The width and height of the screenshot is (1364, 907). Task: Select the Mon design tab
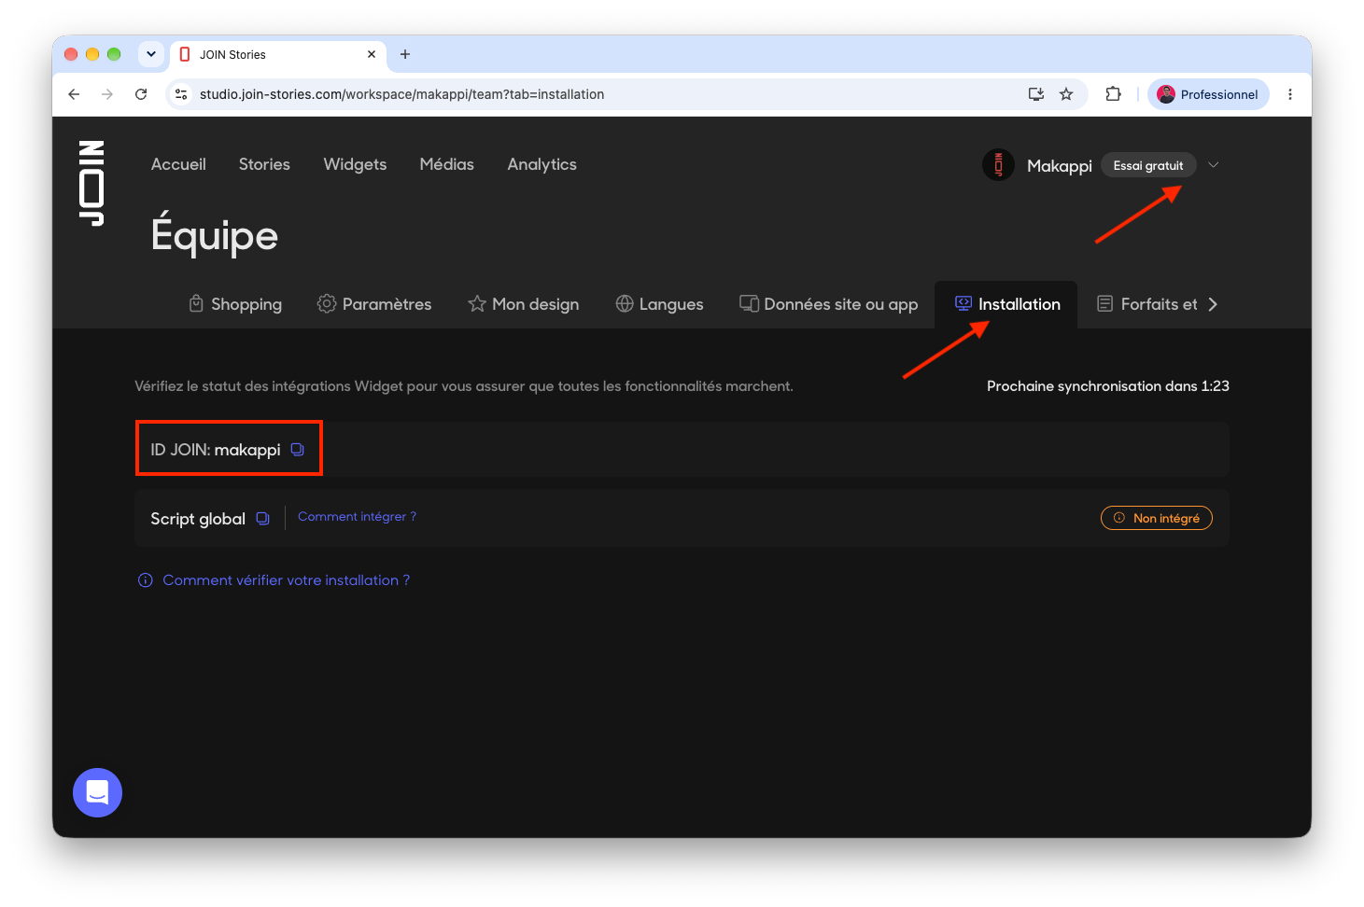[x=524, y=304]
